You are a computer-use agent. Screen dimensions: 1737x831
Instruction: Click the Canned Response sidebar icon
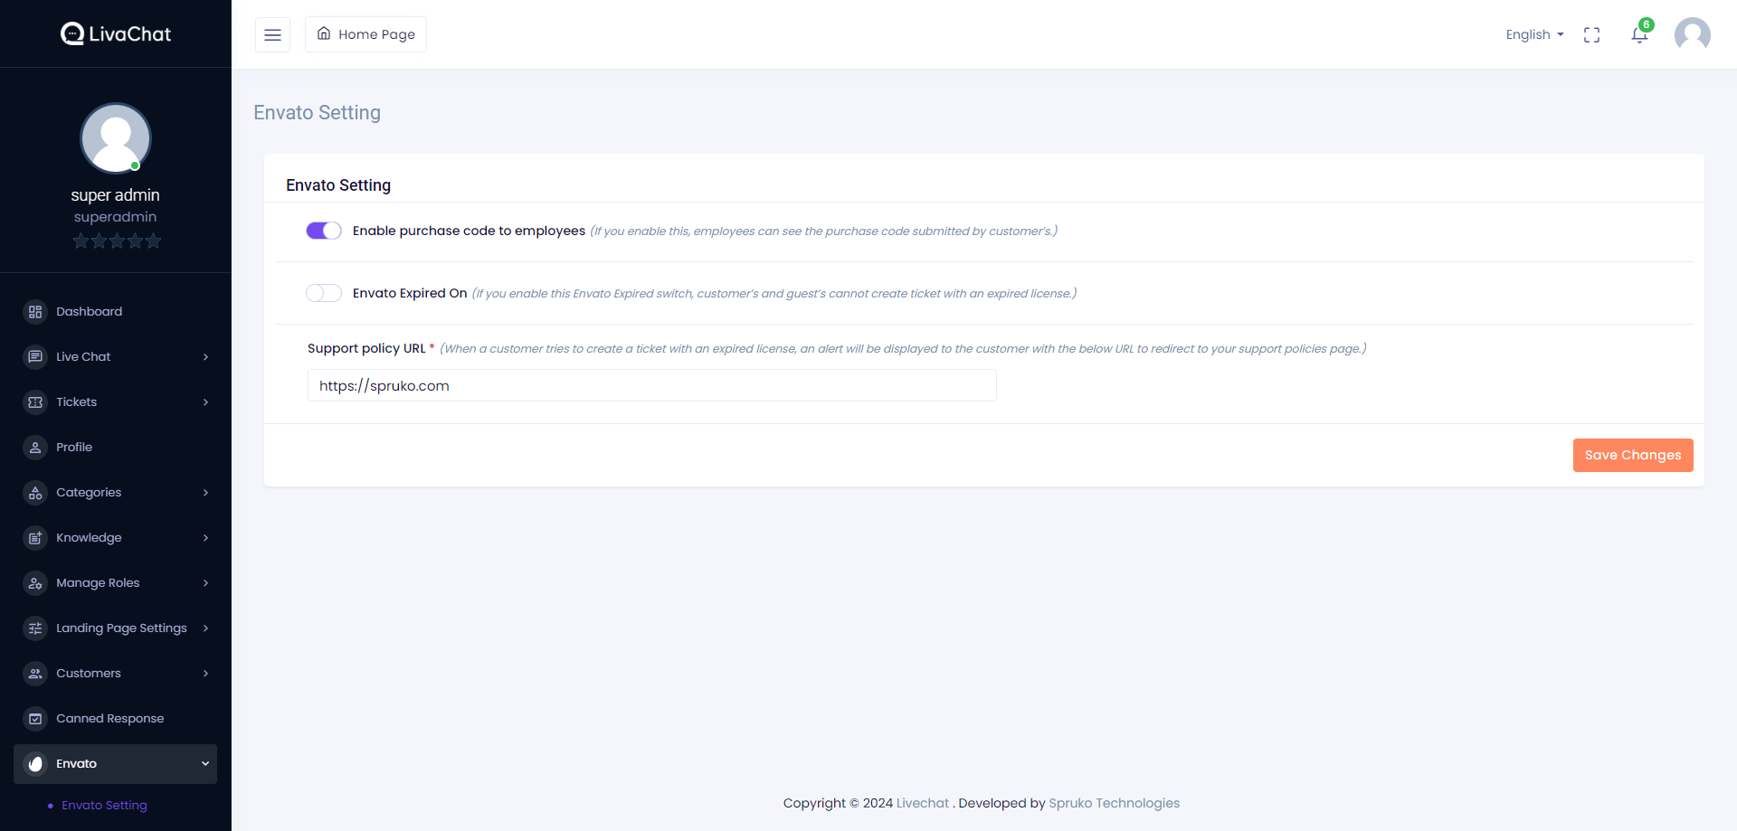pyautogui.click(x=35, y=719)
